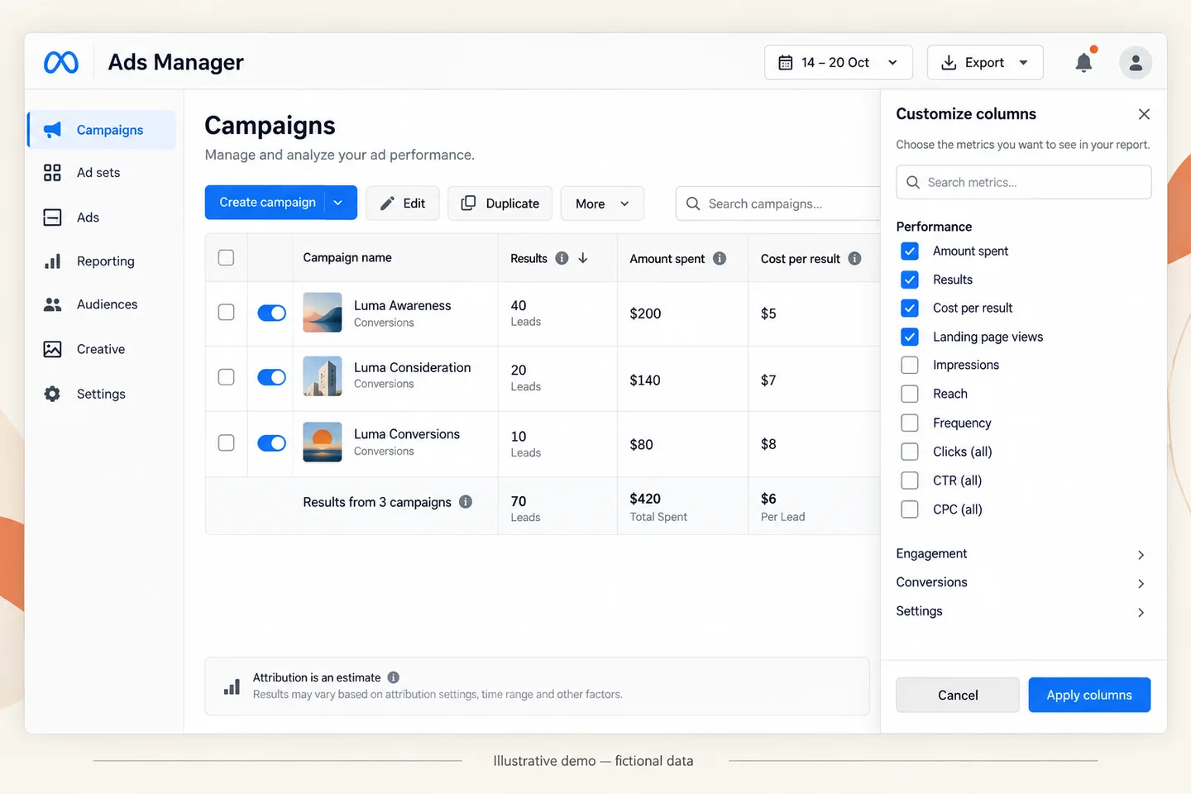1191x794 pixels.
Task: Toggle off the Luma Awareness campaign
Action: pyautogui.click(x=271, y=313)
